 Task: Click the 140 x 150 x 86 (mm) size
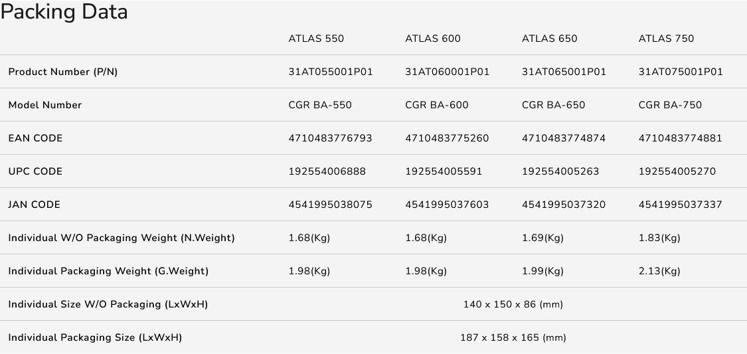click(x=513, y=304)
